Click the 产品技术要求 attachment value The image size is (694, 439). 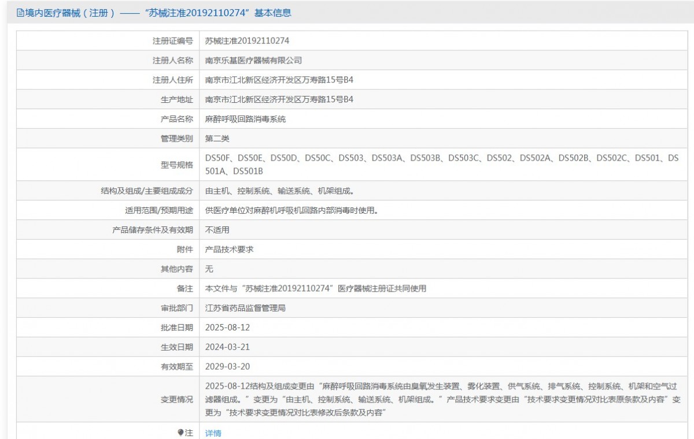click(x=229, y=250)
